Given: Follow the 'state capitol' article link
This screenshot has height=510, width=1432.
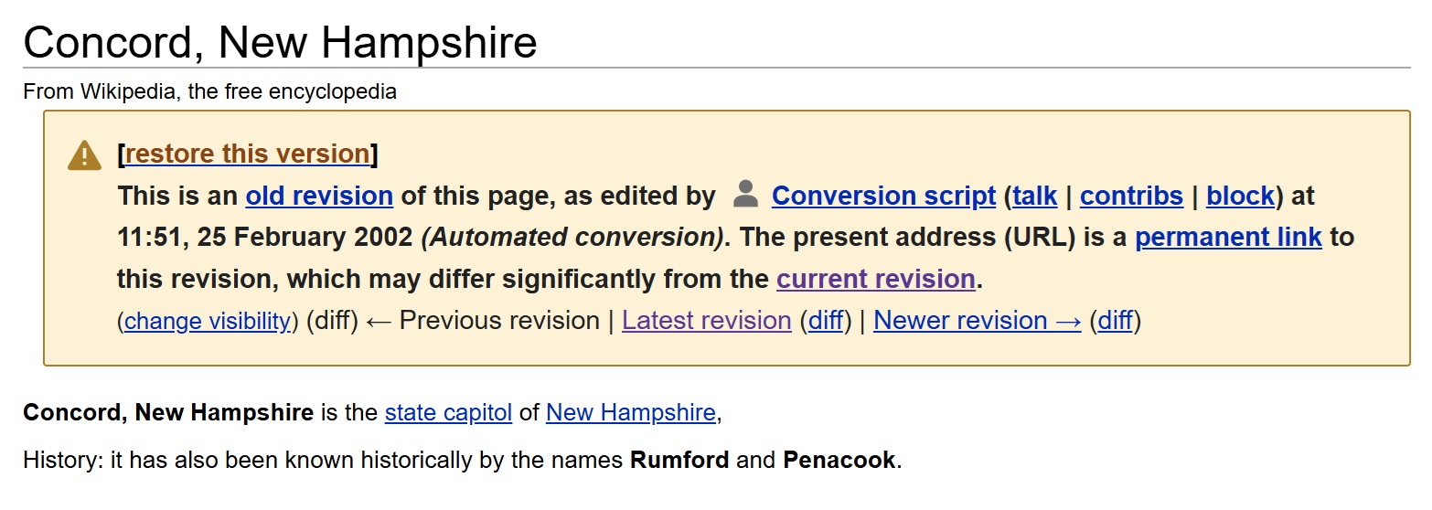Looking at the screenshot, I should pyautogui.click(x=448, y=412).
